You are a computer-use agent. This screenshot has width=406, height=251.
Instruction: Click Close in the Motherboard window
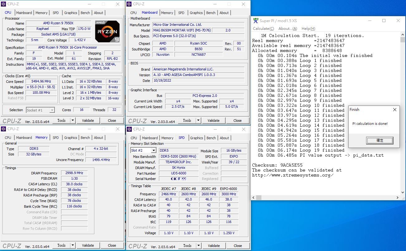(x=237, y=121)
